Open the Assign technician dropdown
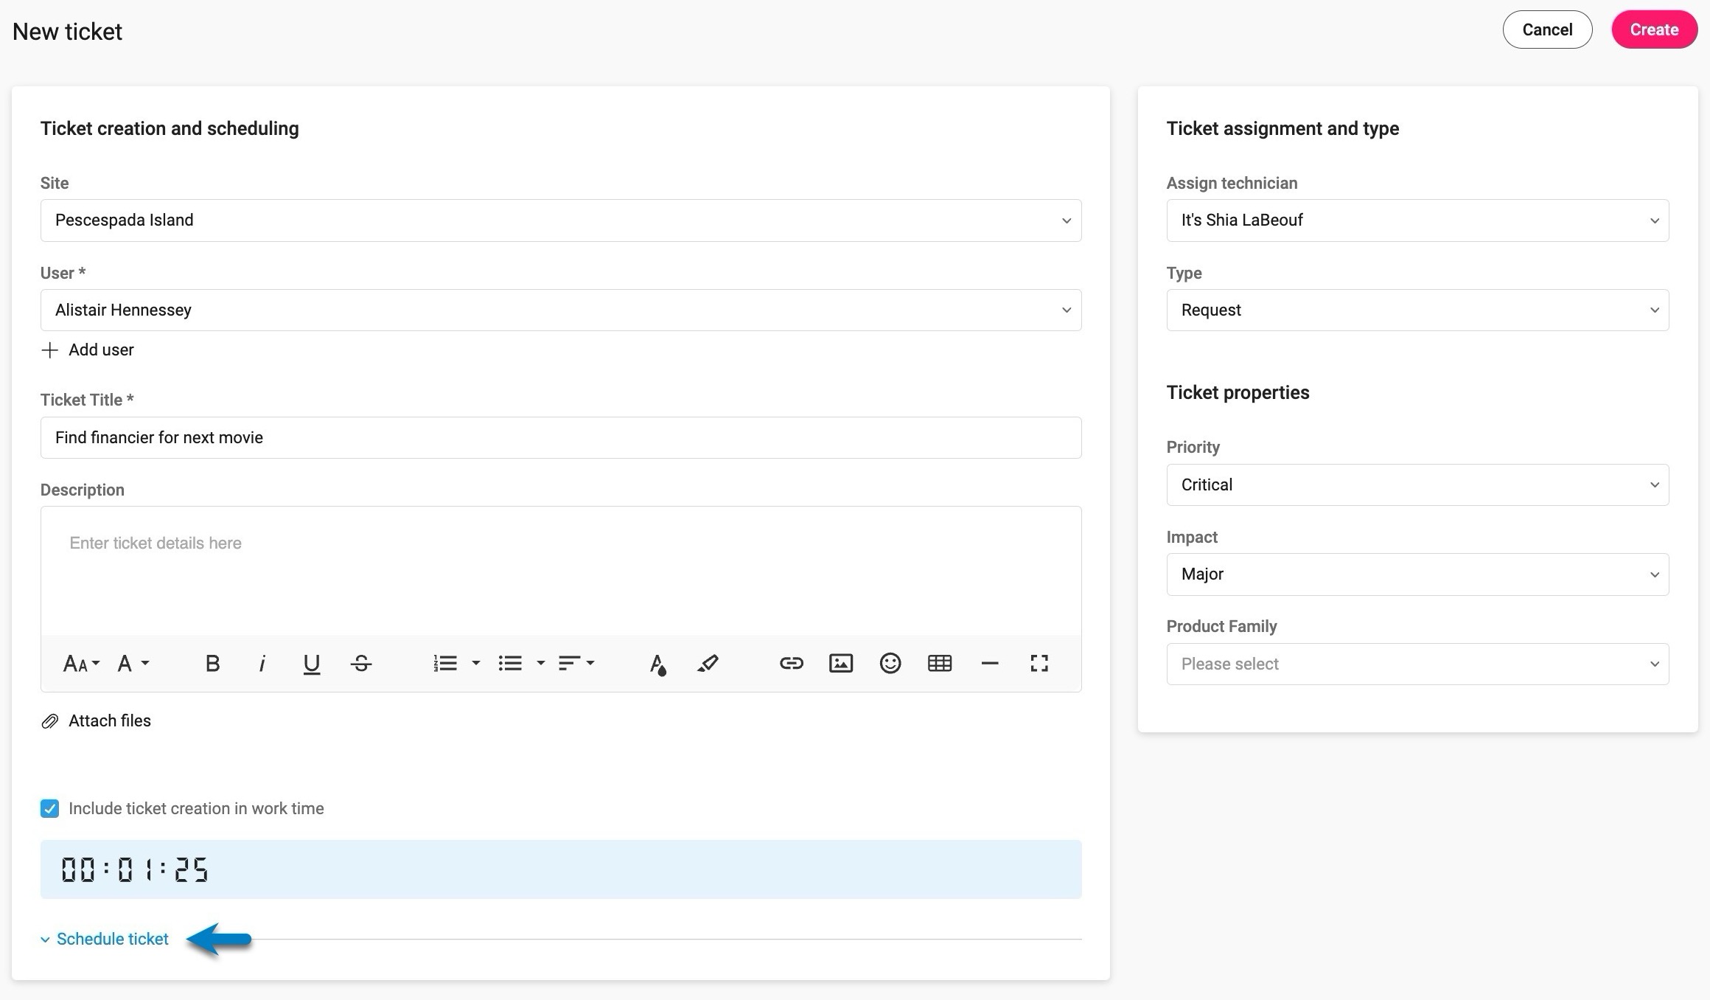This screenshot has width=1710, height=1000. 1417,221
